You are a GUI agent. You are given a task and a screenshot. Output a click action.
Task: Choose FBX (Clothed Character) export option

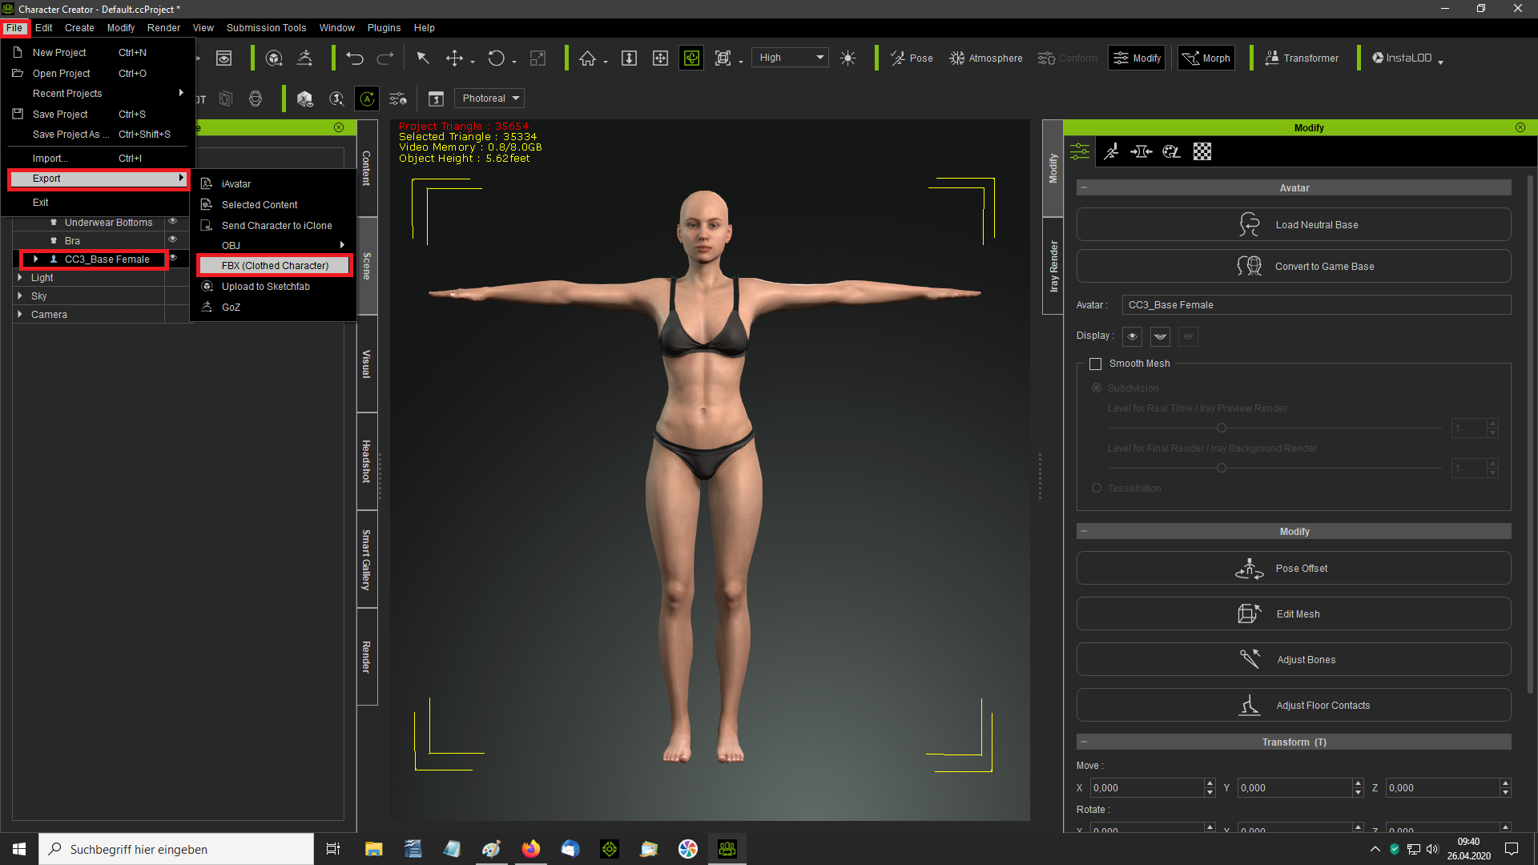(275, 266)
